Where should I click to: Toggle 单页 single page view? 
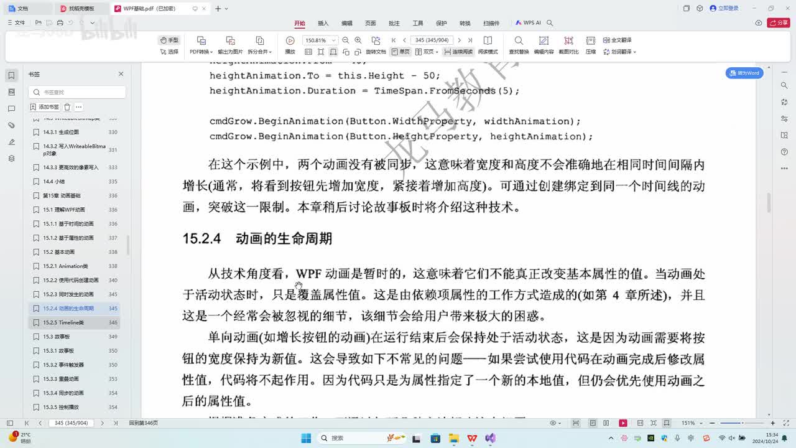point(400,52)
